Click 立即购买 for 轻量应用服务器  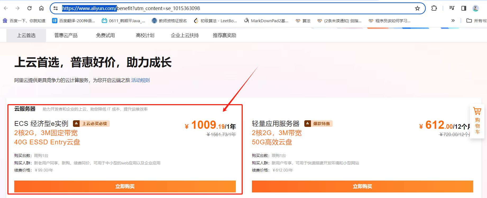point(362,186)
